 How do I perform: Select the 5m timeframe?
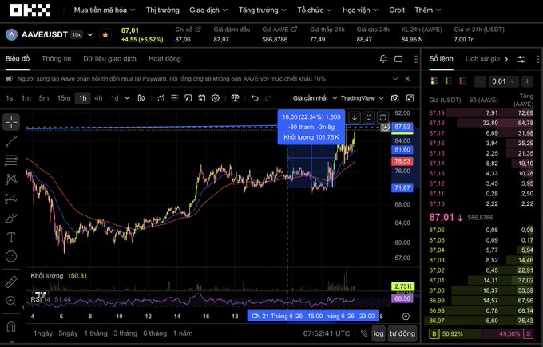44,98
